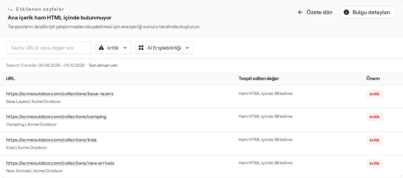The height and width of the screenshot is (178, 403).
Task: Click the kritik badge in new-arrivals row
Action: click(x=375, y=163)
